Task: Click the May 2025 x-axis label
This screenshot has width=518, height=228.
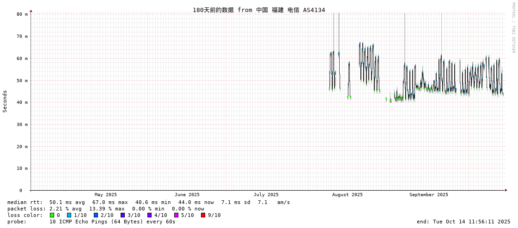Action: coord(105,195)
